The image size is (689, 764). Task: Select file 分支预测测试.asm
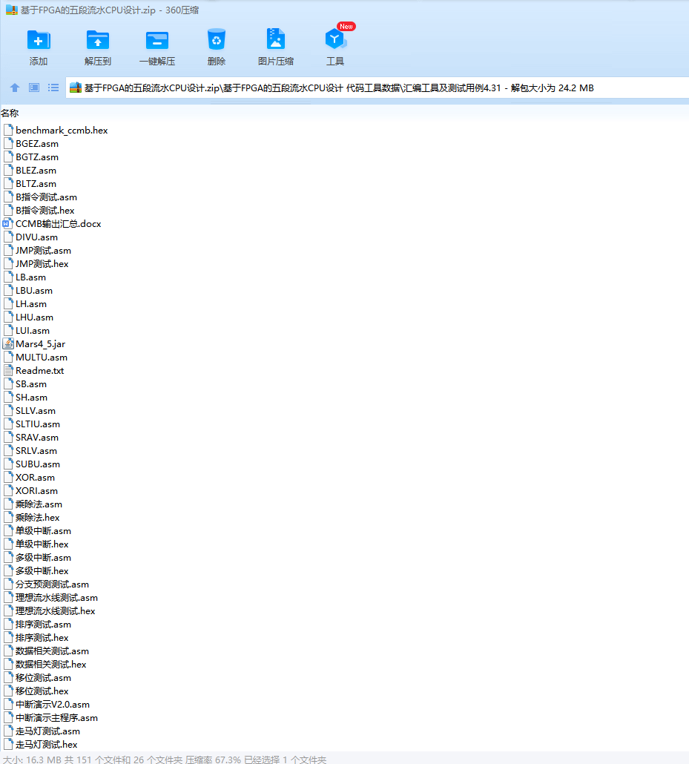(52, 584)
